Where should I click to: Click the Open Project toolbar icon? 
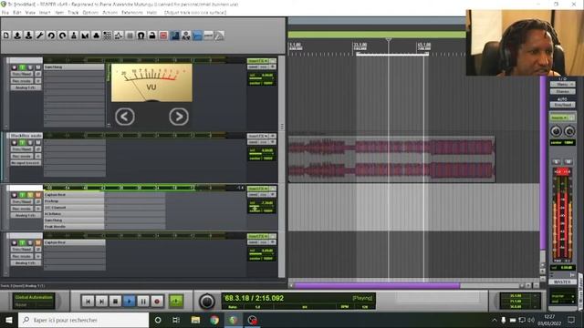[x=17, y=36]
